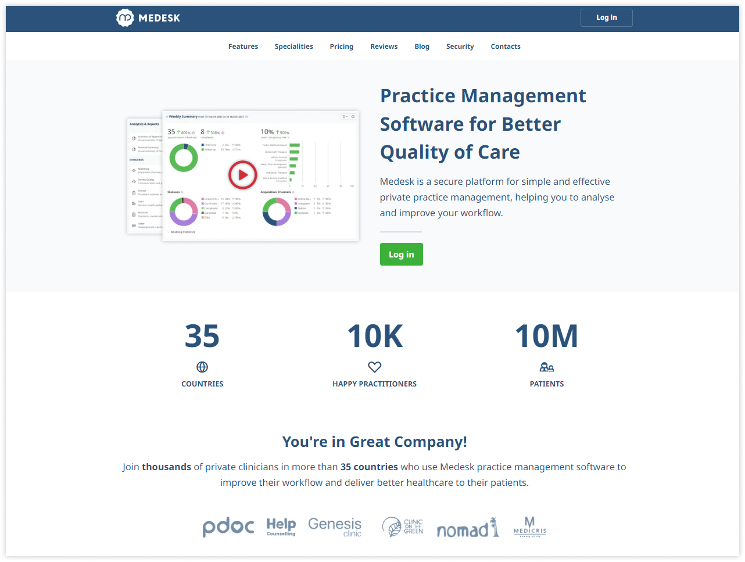Viewport: 745px width, 562px height.
Task: Click the Log in button in header
Action: [606, 17]
